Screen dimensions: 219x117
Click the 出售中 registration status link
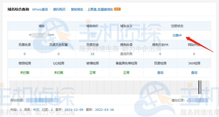[x=177, y=35]
